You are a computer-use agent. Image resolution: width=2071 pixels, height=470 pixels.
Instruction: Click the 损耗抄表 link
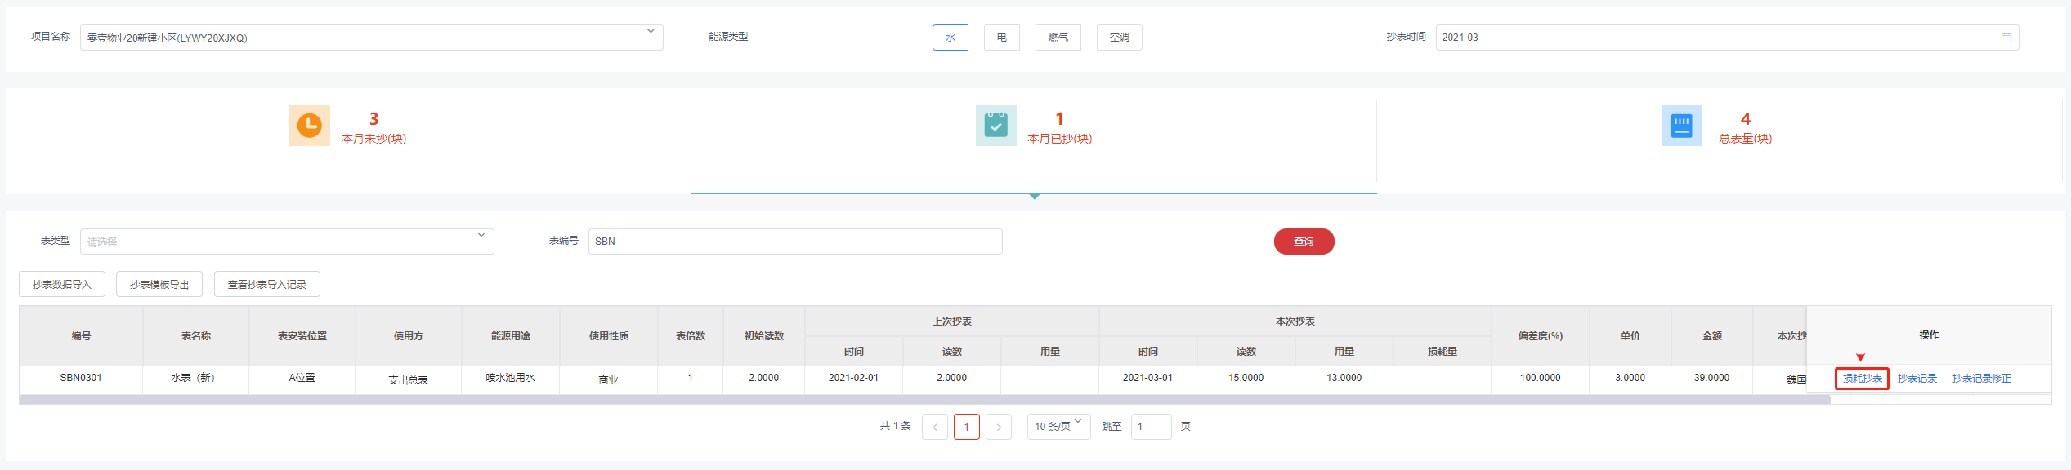point(1862,379)
